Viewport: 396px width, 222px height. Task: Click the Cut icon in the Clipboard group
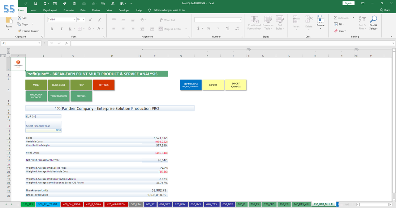(20, 18)
